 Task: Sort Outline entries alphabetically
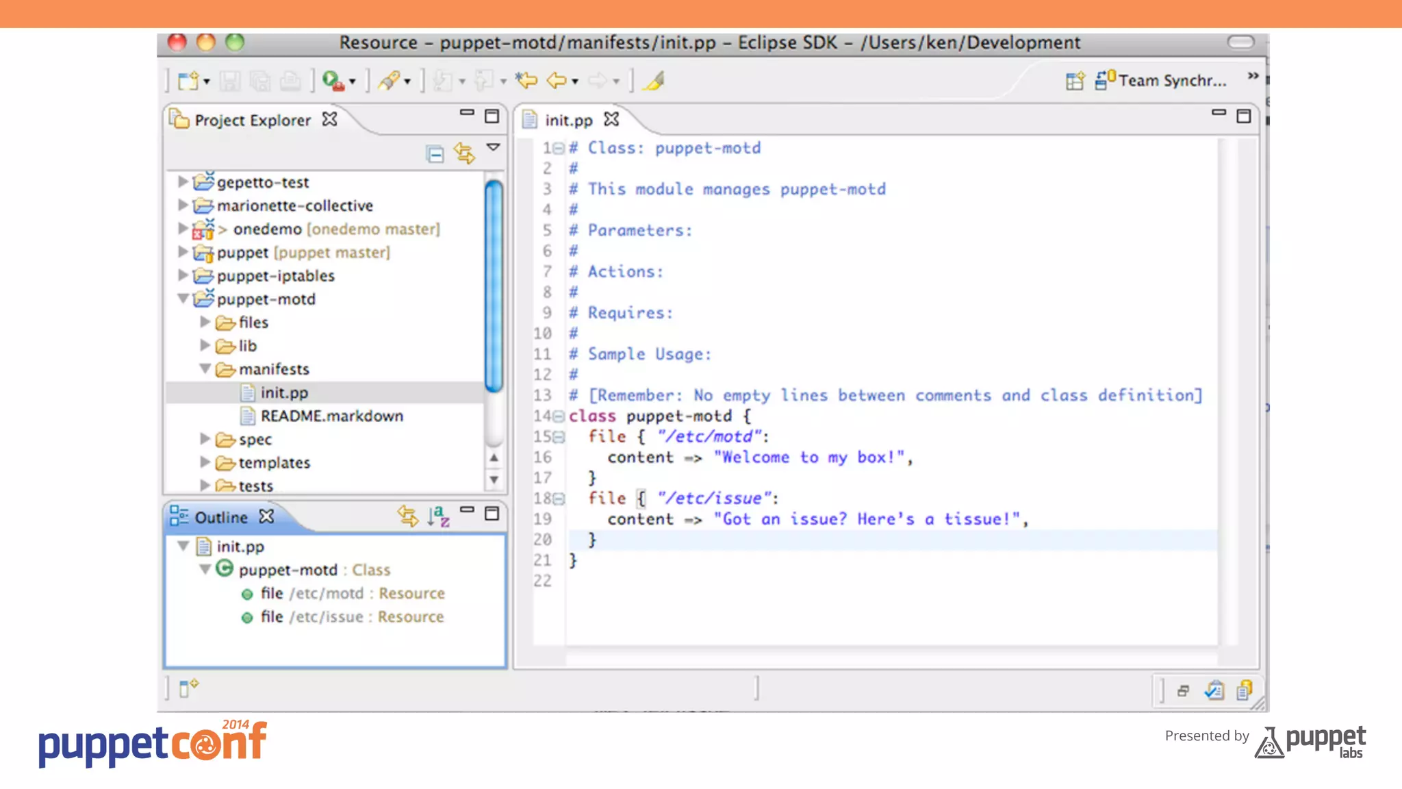[438, 516]
